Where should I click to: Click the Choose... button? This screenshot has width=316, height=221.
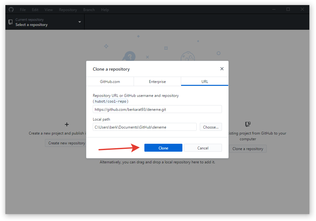(x=211, y=127)
